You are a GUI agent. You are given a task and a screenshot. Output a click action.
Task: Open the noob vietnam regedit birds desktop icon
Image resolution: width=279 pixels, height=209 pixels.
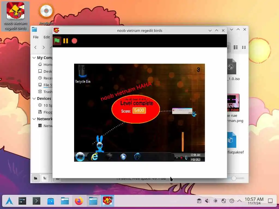click(x=16, y=16)
